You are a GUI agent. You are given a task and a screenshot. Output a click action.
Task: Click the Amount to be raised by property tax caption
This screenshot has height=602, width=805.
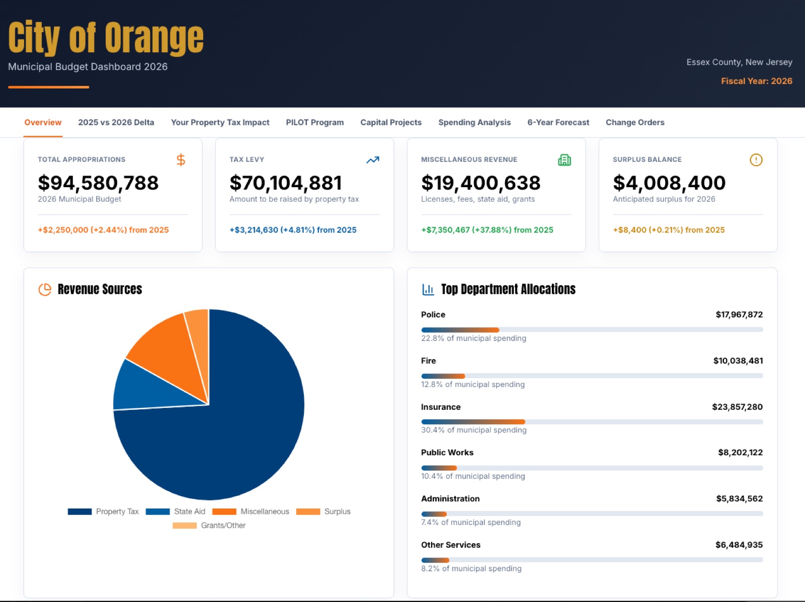[x=294, y=199]
